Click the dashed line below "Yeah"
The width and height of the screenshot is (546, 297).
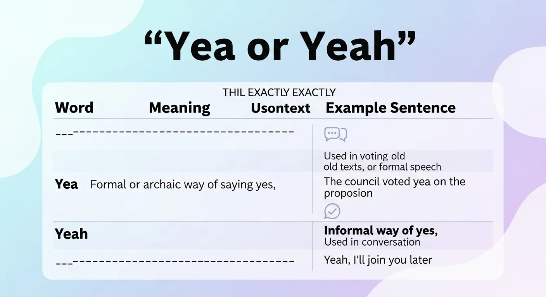click(175, 261)
